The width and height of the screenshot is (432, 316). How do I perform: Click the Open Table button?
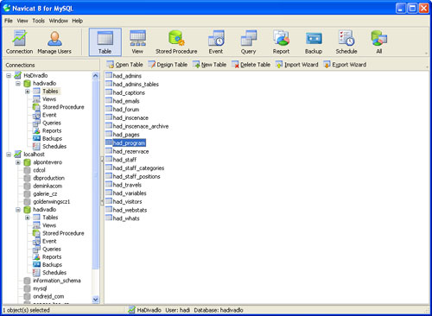pos(124,65)
